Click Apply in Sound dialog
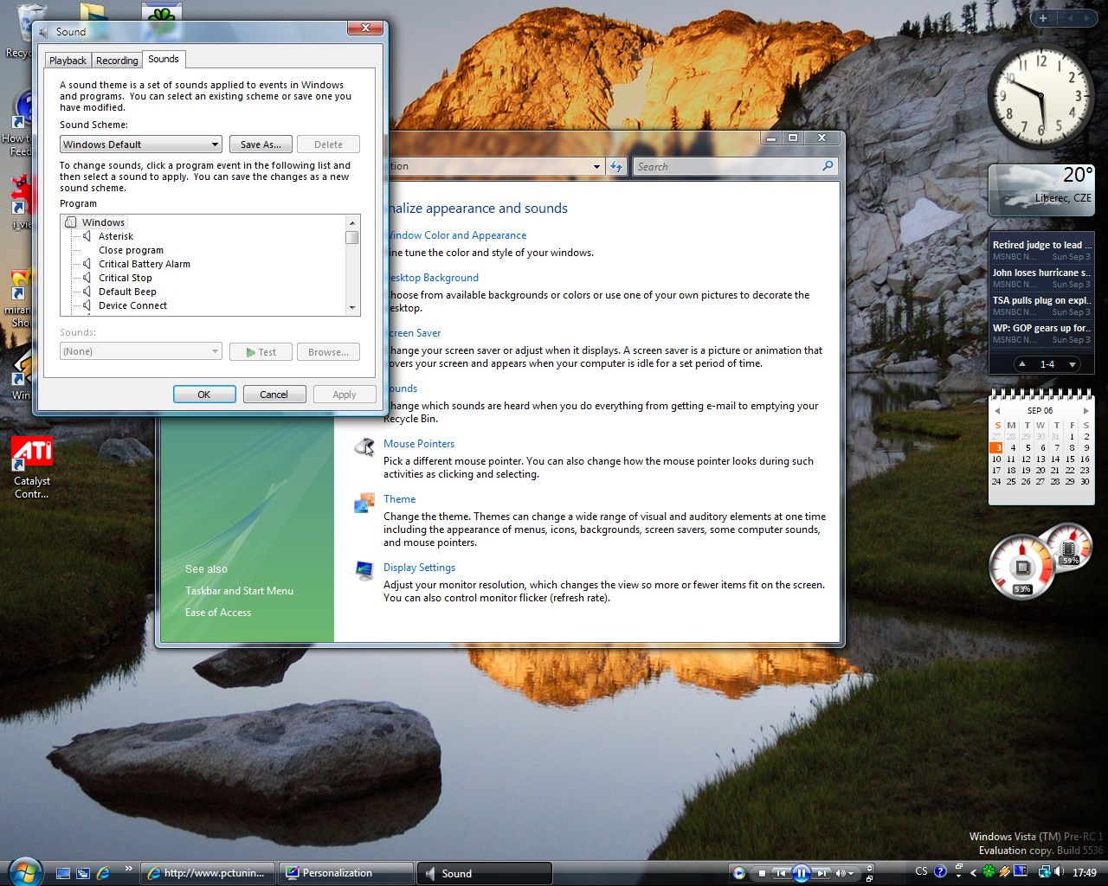This screenshot has height=886, width=1108. (x=345, y=395)
